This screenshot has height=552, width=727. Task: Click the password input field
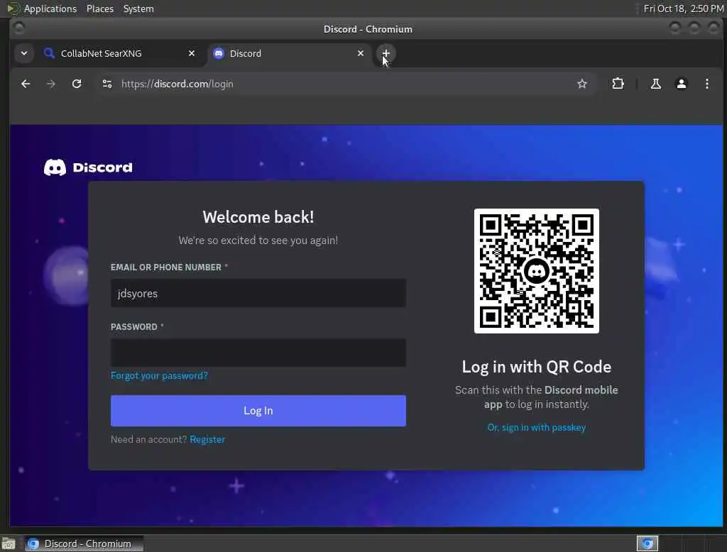[x=258, y=353]
